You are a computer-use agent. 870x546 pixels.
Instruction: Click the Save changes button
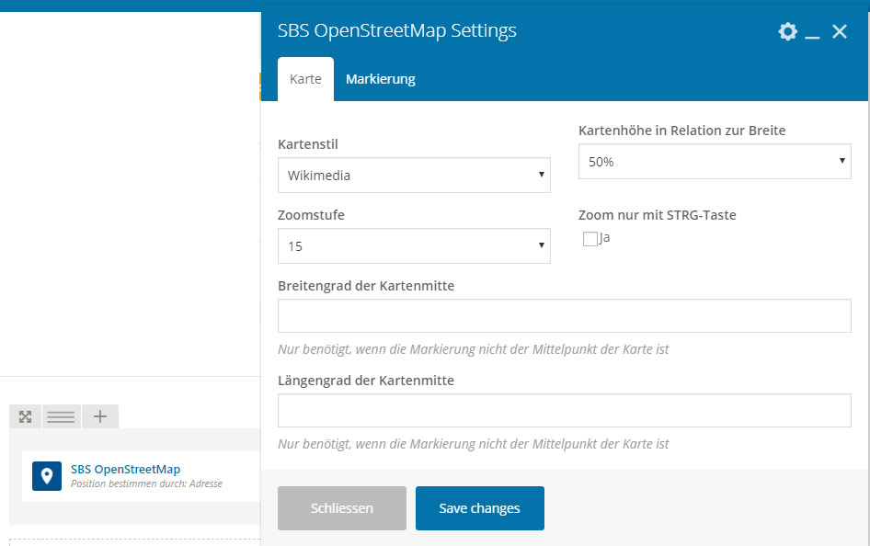(x=480, y=508)
